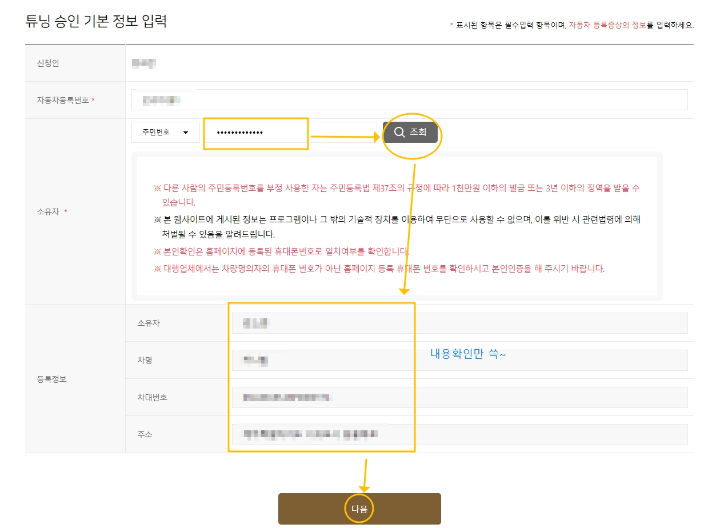This screenshot has height=528, width=712.
Task: Click the 차명 registration info field
Action: [459, 360]
